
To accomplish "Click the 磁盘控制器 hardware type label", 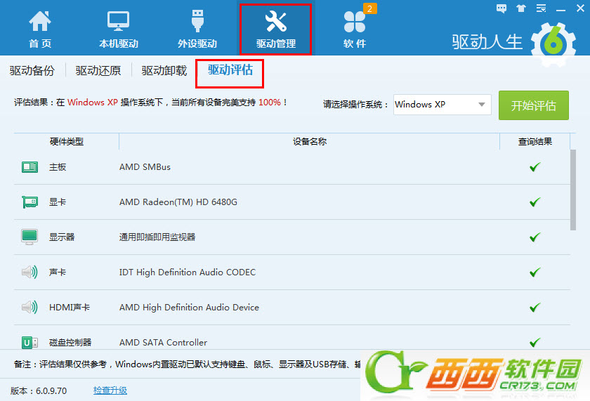I will 70,342.
